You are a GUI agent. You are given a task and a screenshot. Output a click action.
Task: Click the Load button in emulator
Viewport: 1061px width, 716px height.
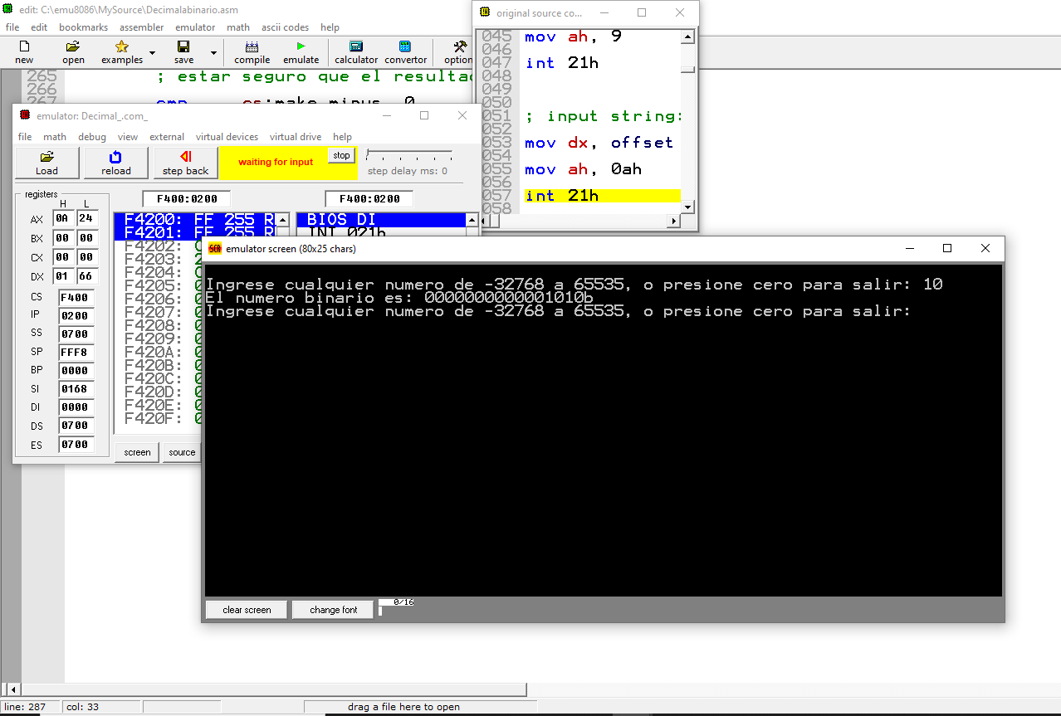pyautogui.click(x=47, y=163)
